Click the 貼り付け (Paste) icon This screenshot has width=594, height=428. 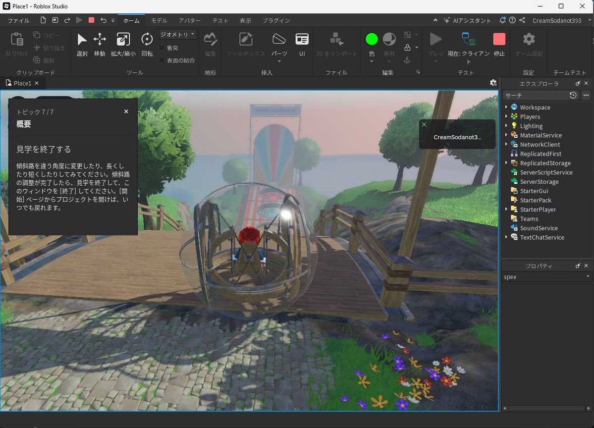point(17,40)
